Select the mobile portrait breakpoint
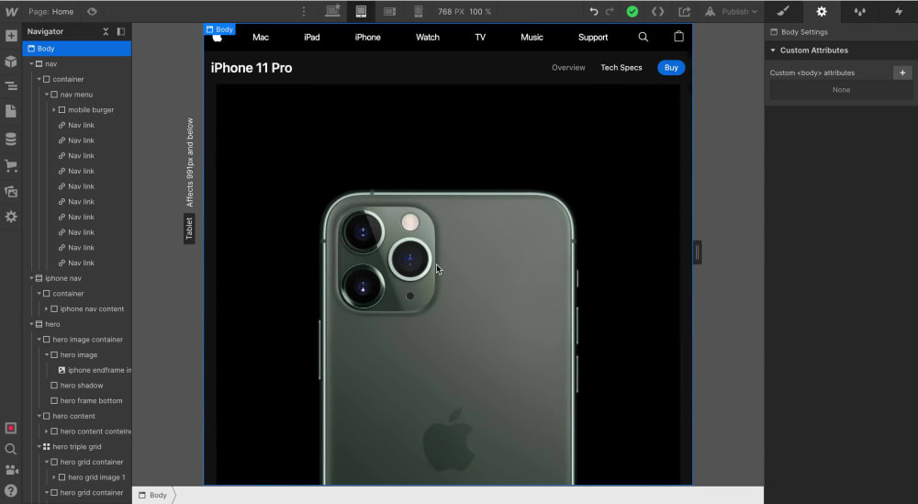The width and height of the screenshot is (918, 504). pos(418,11)
